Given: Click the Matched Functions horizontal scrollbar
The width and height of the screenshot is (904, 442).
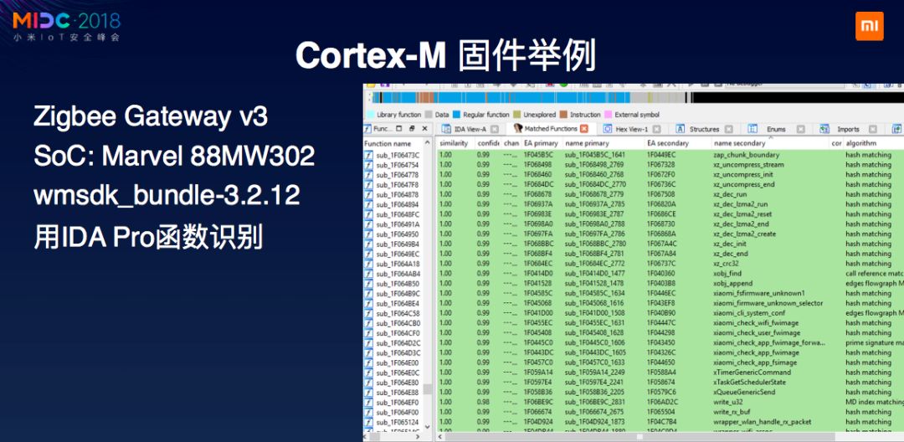Looking at the screenshot, I should pyautogui.click(x=669, y=437).
